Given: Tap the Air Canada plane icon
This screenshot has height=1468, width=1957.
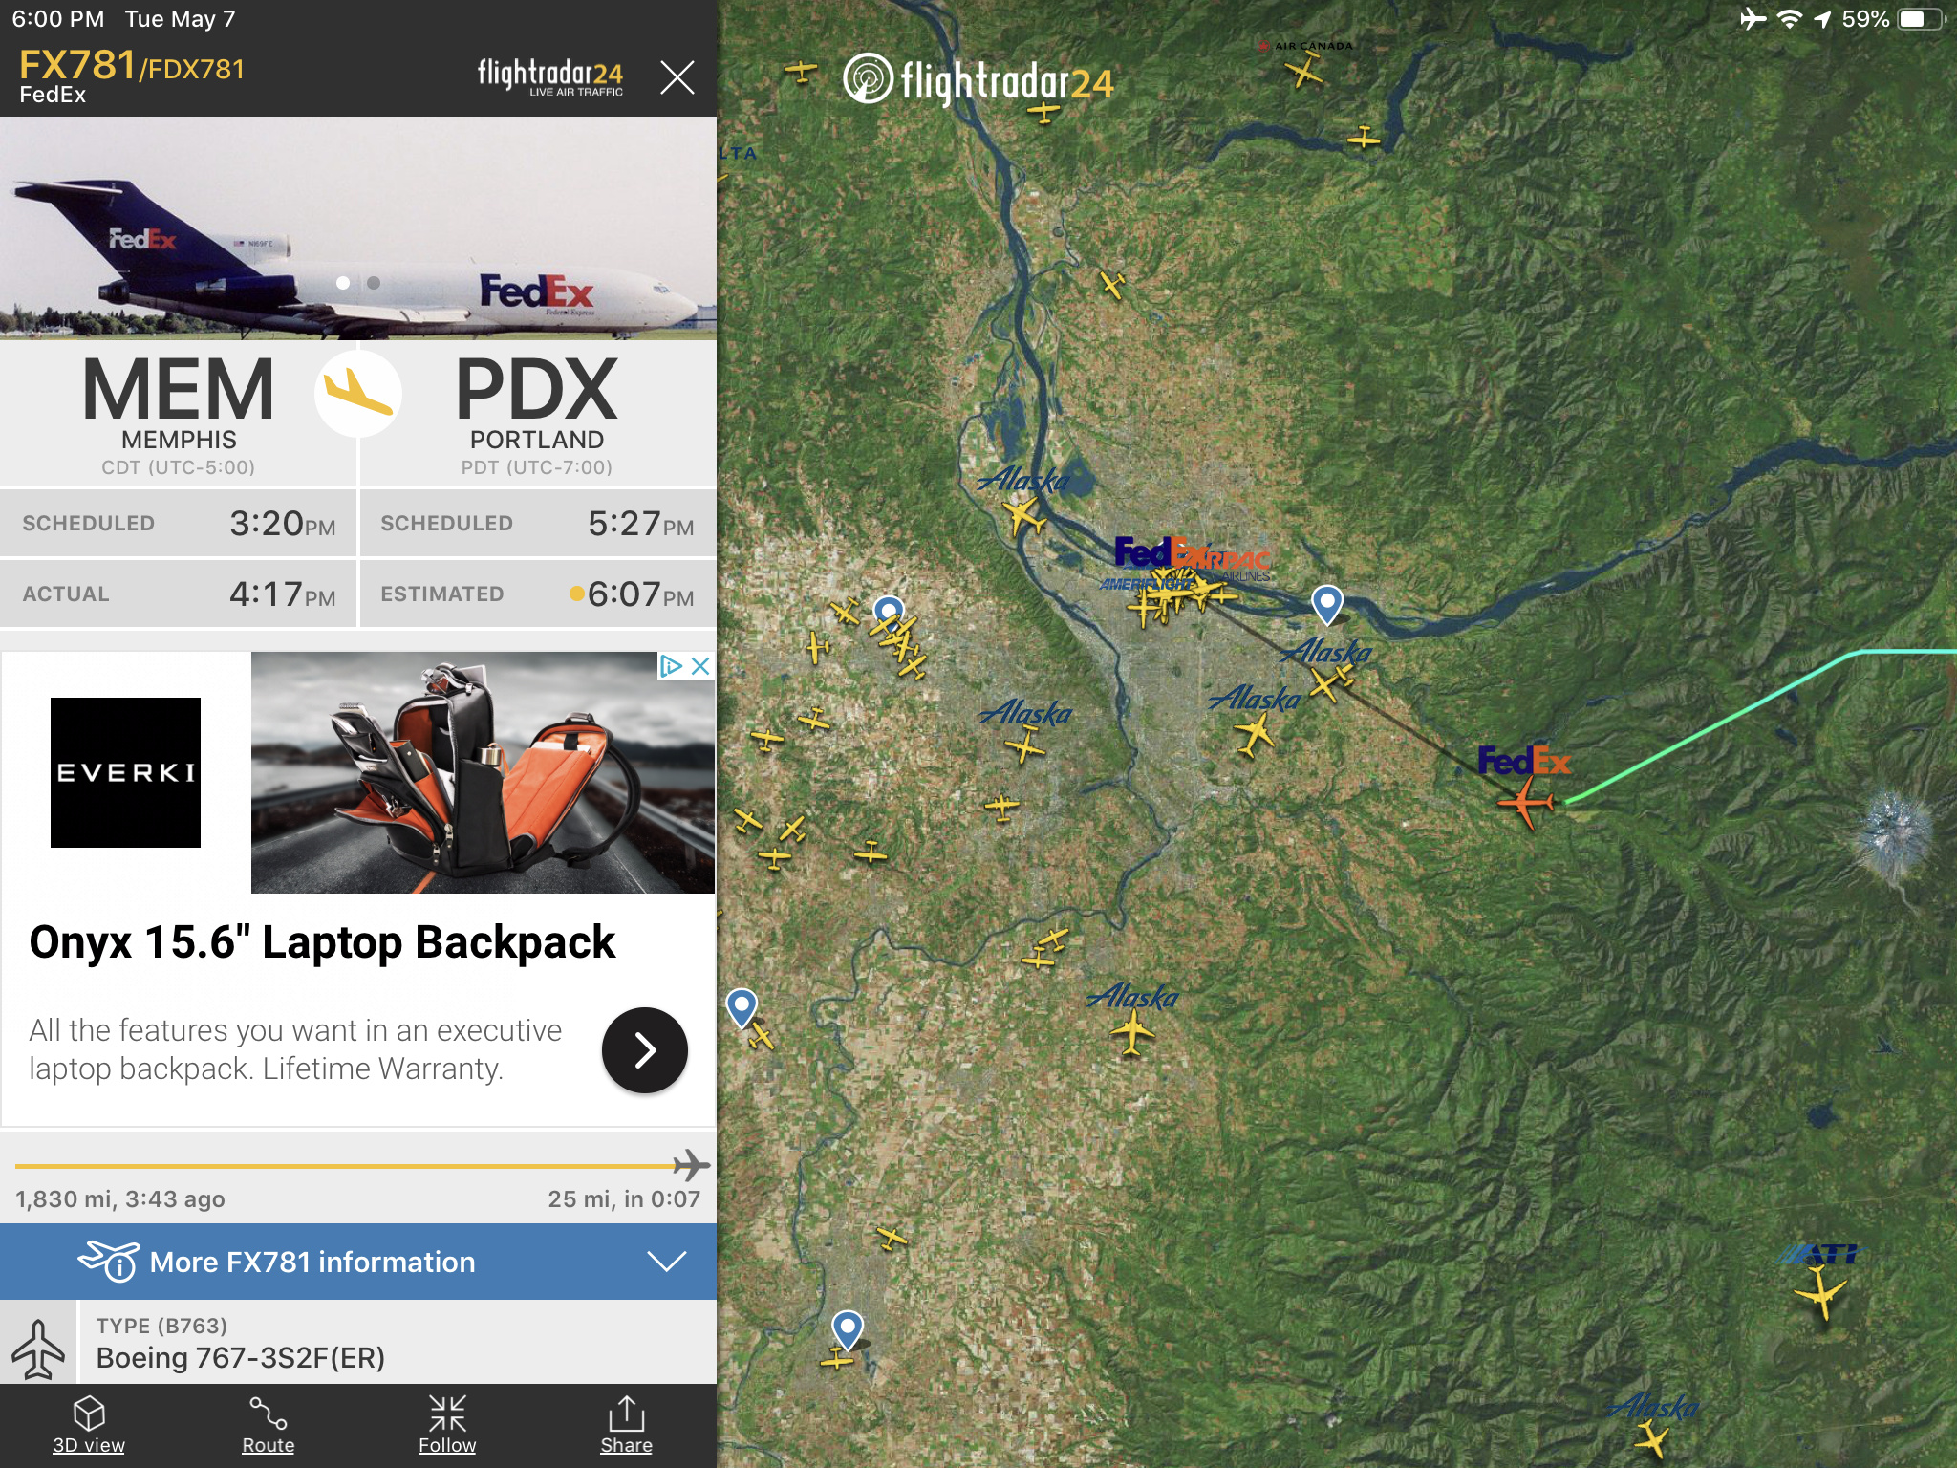Looking at the screenshot, I should point(1304,70).
